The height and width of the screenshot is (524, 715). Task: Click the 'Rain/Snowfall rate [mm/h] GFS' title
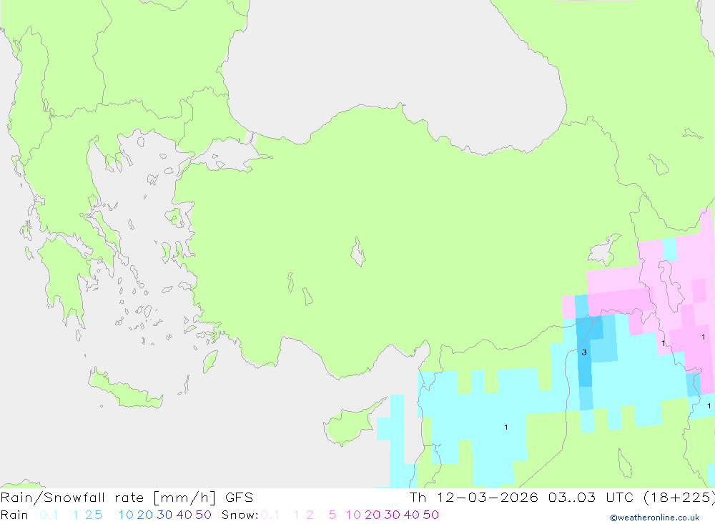(x=127, y=498)
